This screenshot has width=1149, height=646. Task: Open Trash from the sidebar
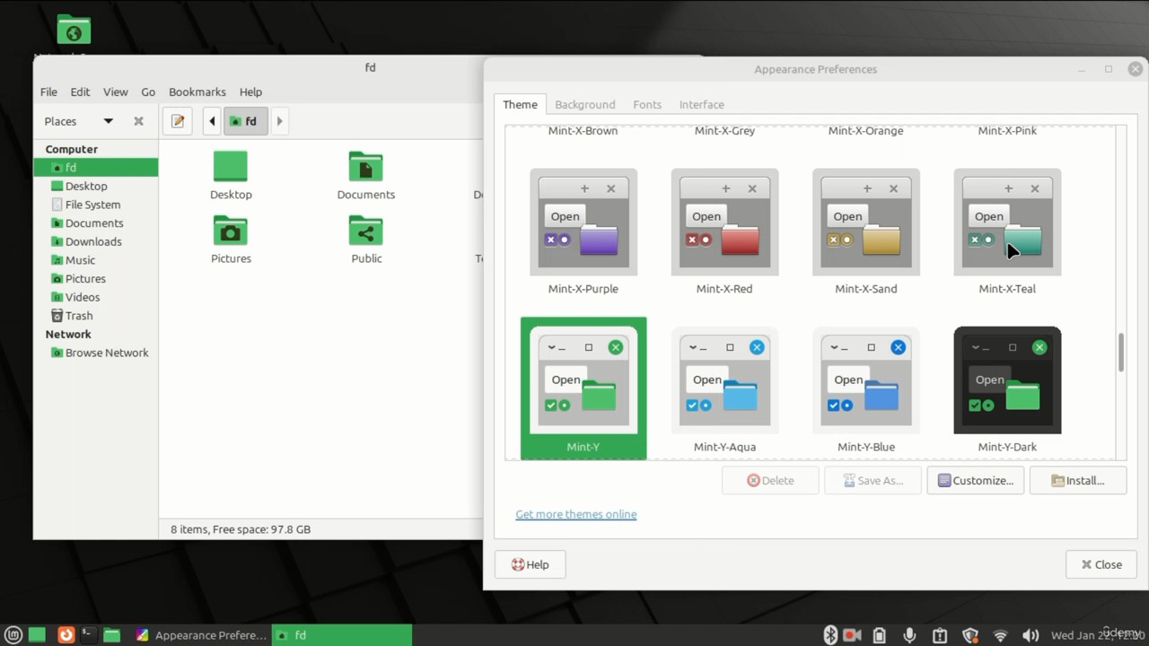(x=96, y=316)
